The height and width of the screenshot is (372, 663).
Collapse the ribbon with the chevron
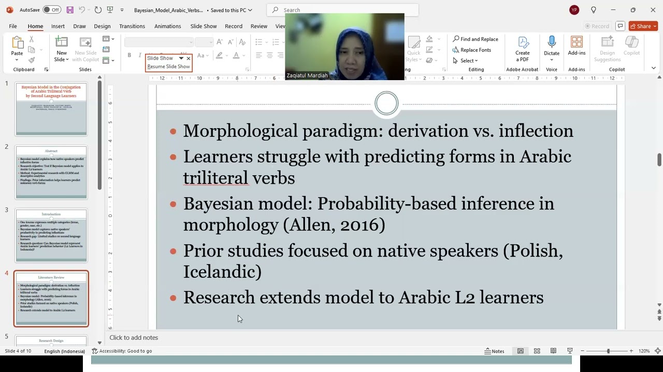(653, 68)
